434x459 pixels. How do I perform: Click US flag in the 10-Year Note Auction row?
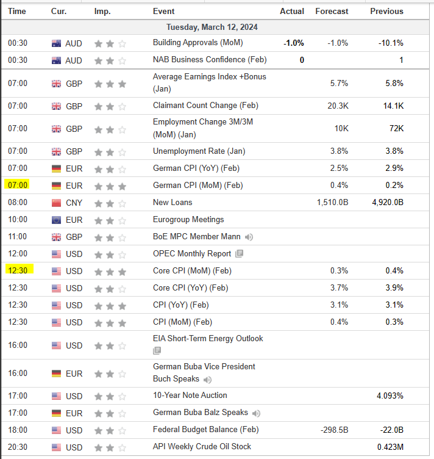57,396
